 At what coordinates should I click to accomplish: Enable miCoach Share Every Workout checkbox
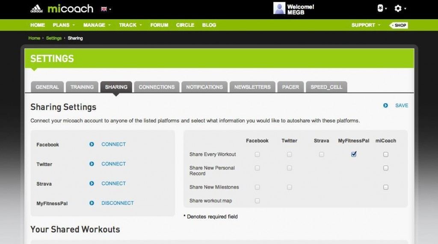point(386,154)
